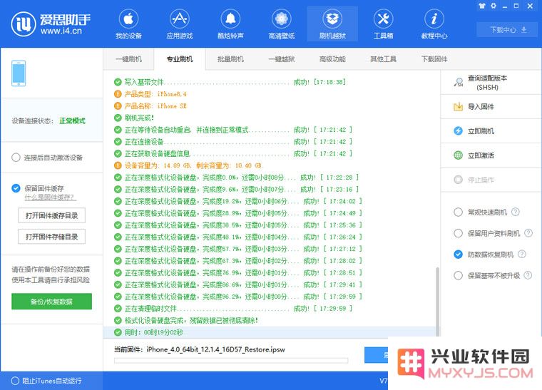Switch to 专业刷机 tab
Viewport: 542px width, 390px height.
180,59
